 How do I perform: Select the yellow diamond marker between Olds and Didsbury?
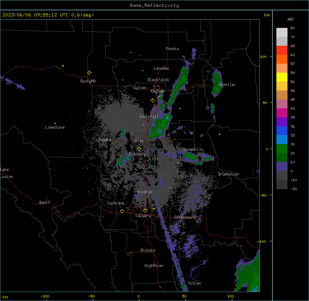coord(139,149)
